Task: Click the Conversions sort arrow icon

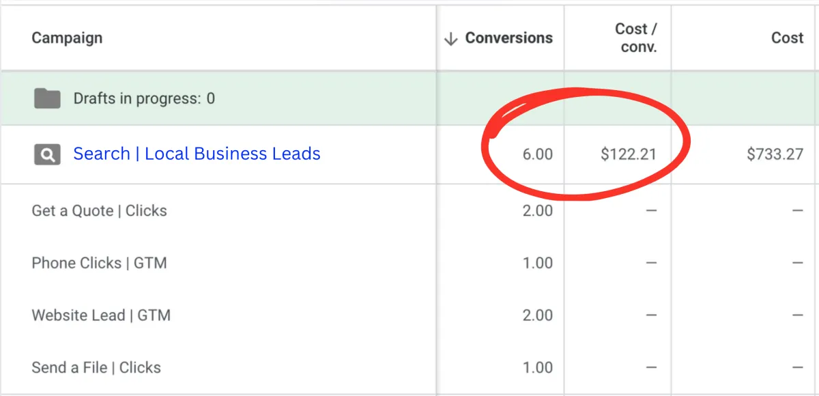Action: tap(450, 39)
